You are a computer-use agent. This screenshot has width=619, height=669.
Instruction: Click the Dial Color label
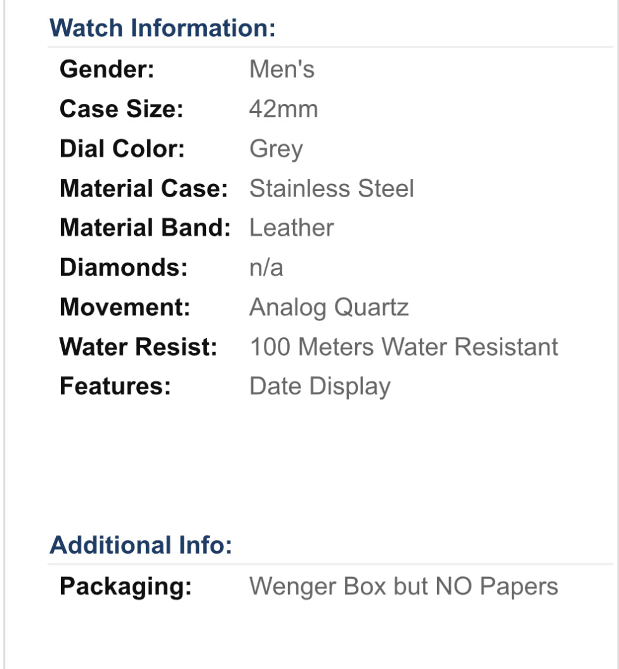point(122,148)
